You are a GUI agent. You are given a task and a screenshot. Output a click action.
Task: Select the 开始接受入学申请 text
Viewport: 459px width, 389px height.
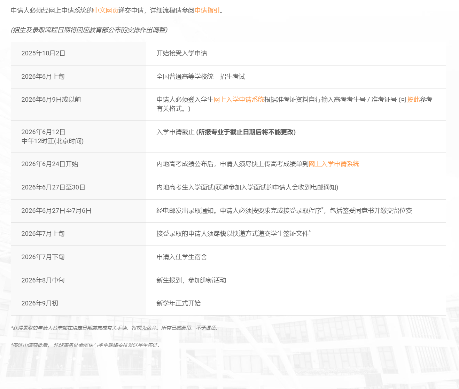pyautogui.click(x=181, y=53)
